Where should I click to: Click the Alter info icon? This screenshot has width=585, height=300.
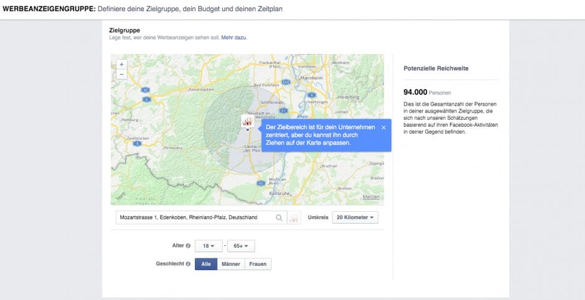188,246
